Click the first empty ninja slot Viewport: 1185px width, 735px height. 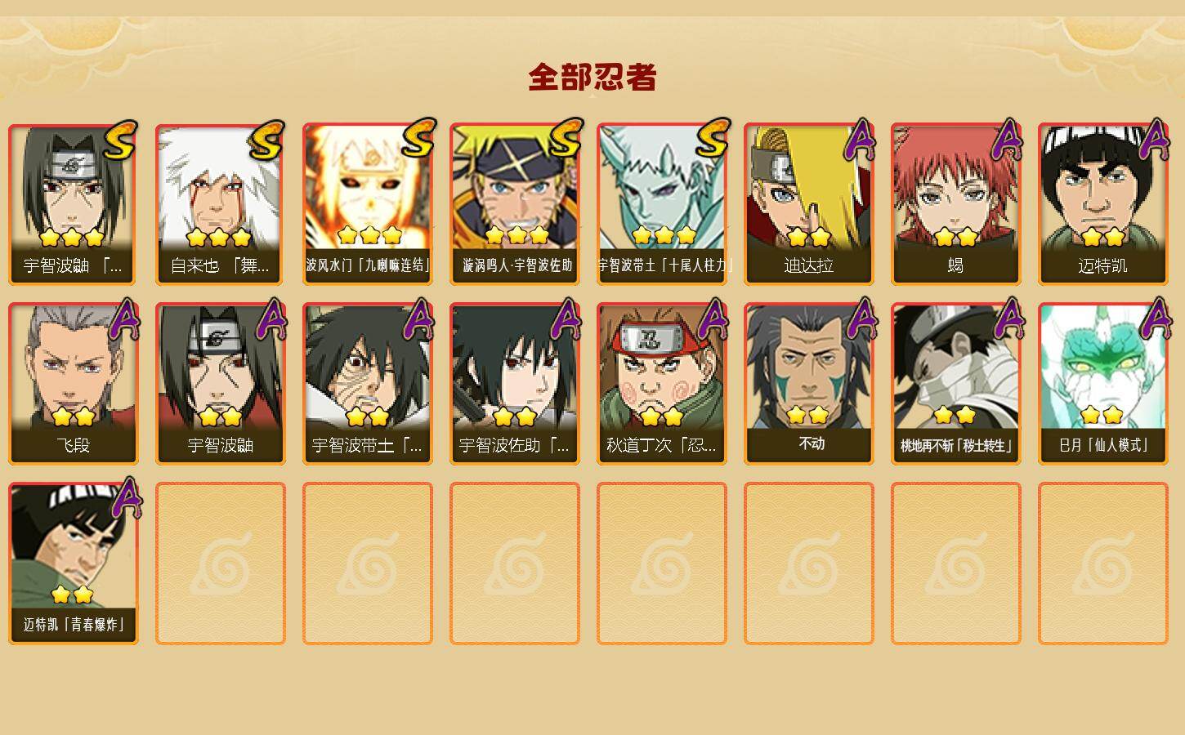pos(221,563)
